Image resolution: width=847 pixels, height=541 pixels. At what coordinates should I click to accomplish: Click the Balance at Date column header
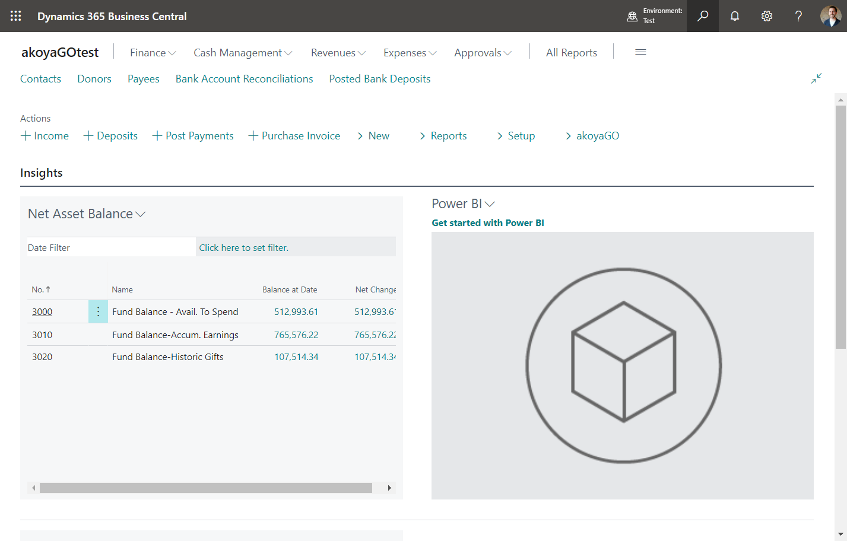coord(290,289)
